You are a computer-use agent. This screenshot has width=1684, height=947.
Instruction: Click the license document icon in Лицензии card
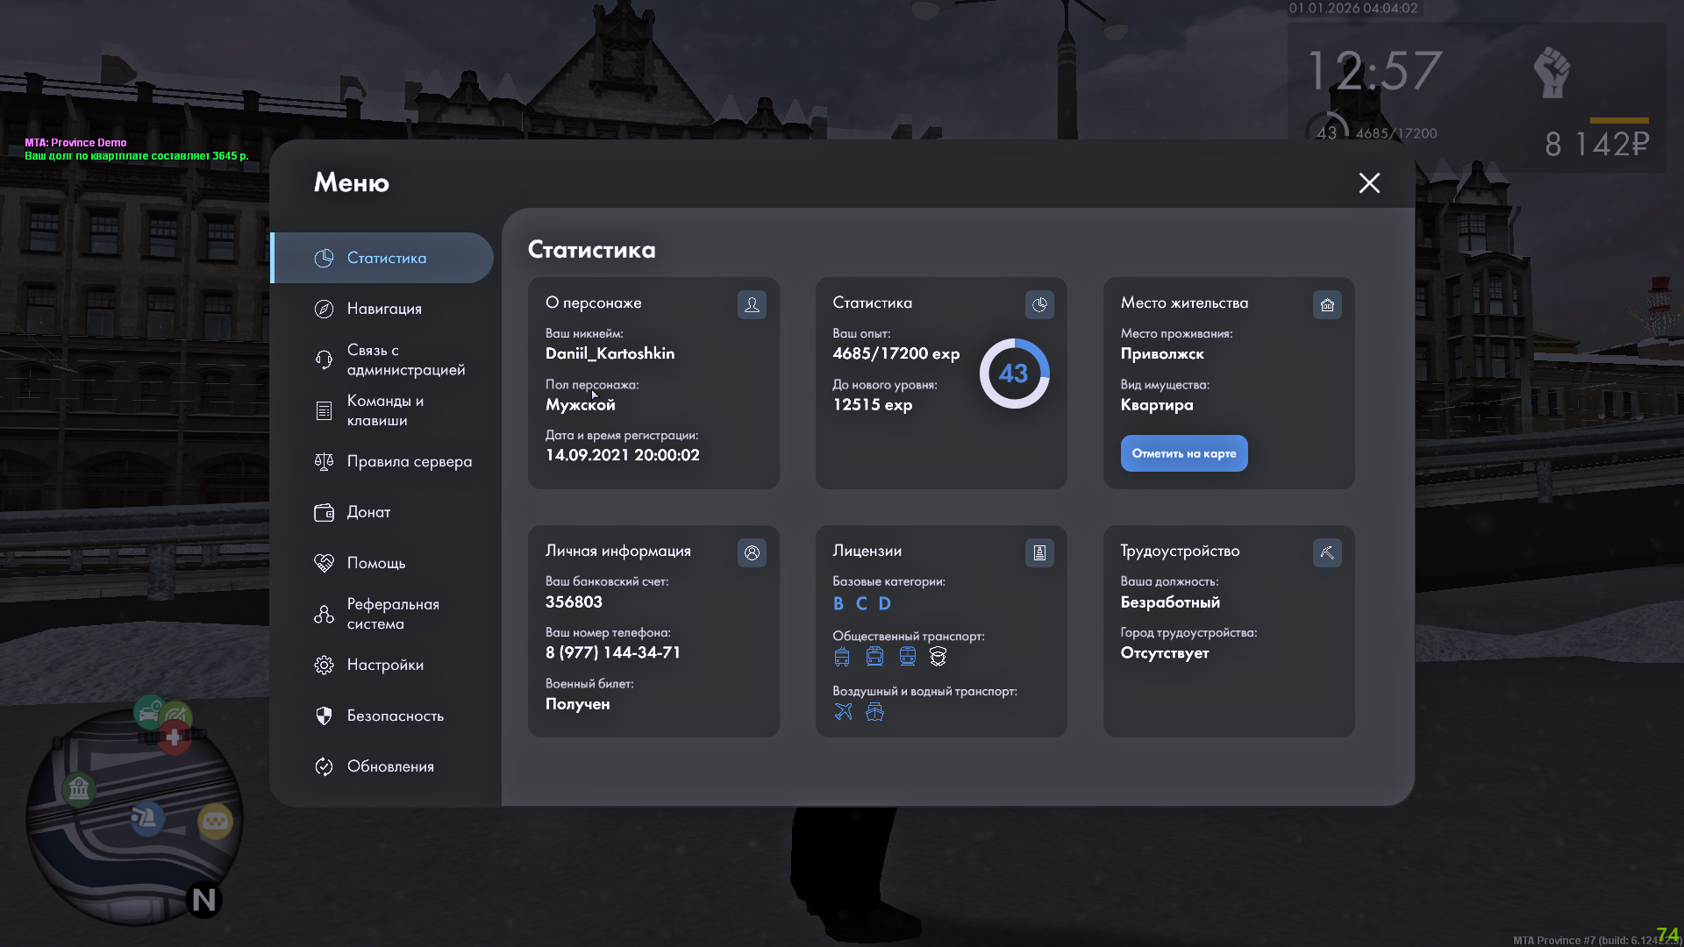pos(1039,553)
